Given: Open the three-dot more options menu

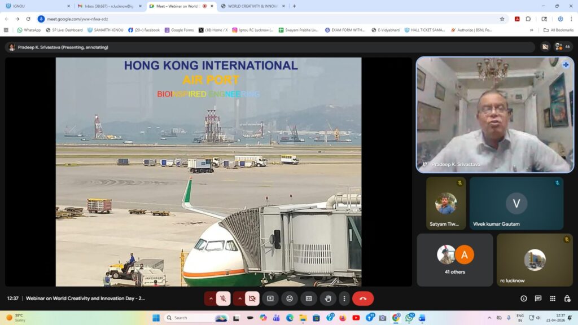Looking at the screenshot, I should (344, 298).
